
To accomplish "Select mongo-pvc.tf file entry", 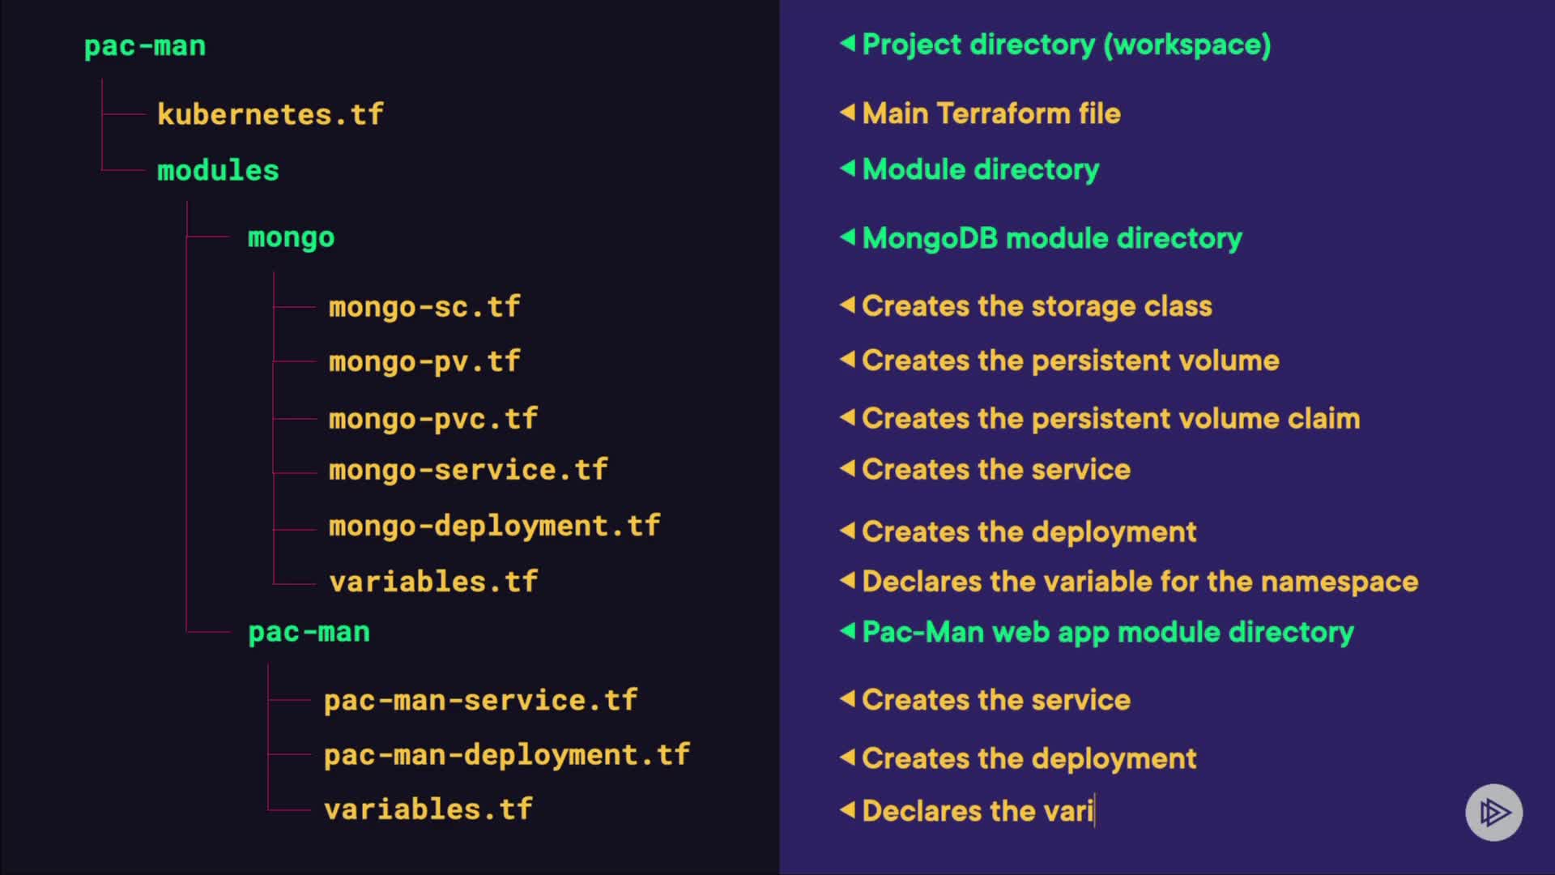I will [x=432, y=419].
